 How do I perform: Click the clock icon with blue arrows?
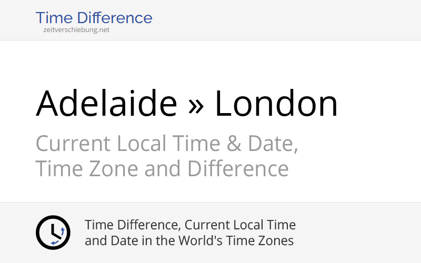click(x=53, y=232)
